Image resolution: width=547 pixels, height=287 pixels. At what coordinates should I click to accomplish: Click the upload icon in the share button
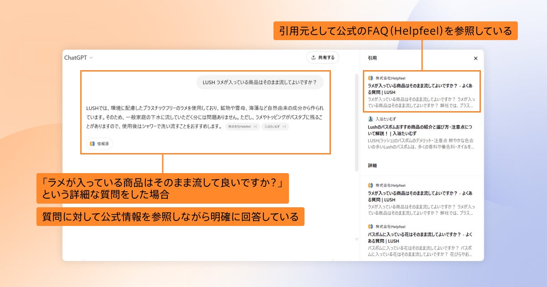313,58
